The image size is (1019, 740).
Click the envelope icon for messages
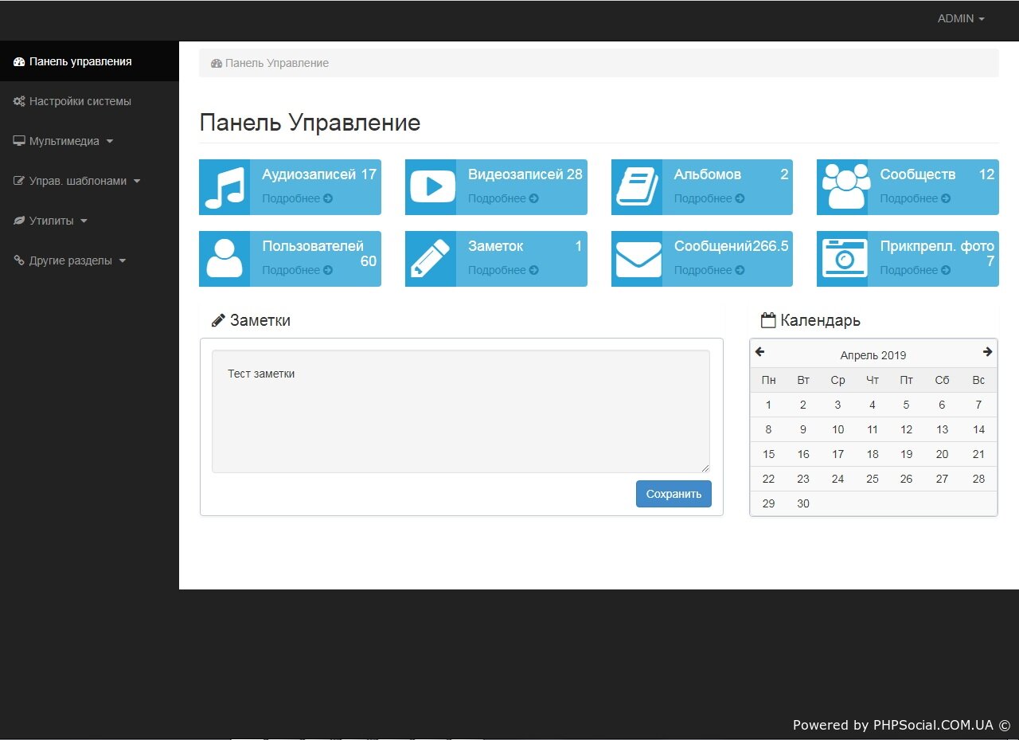[637, 259]
